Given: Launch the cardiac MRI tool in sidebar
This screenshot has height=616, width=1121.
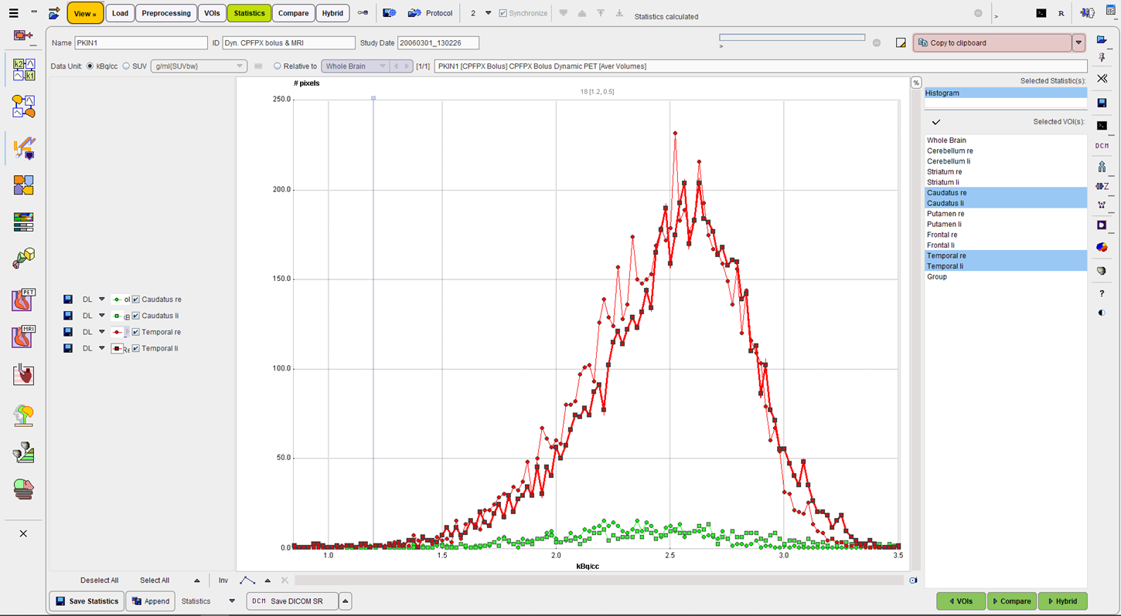Looking at the screenshot, I should [x=23, y=337].
